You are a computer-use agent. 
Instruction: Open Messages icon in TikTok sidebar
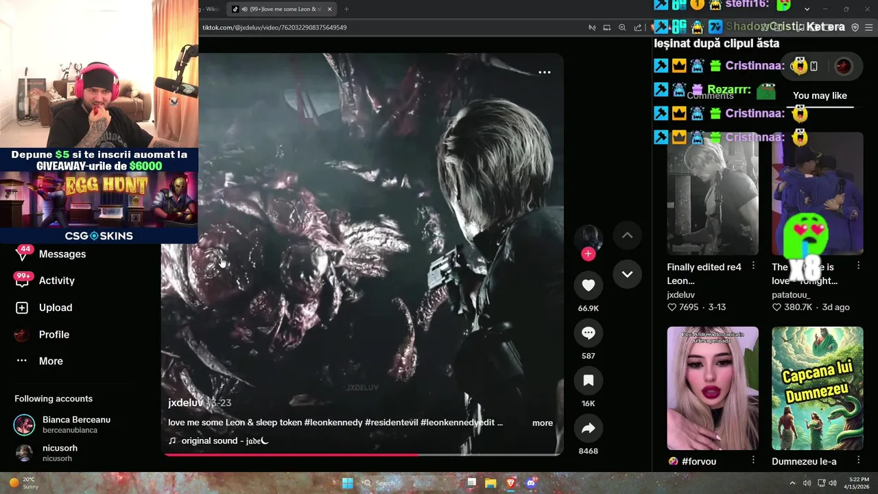pos(22,255)
